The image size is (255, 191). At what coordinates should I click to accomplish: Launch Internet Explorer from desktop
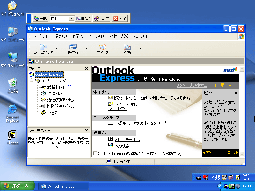pyautogui.click(x=12, y=113)
